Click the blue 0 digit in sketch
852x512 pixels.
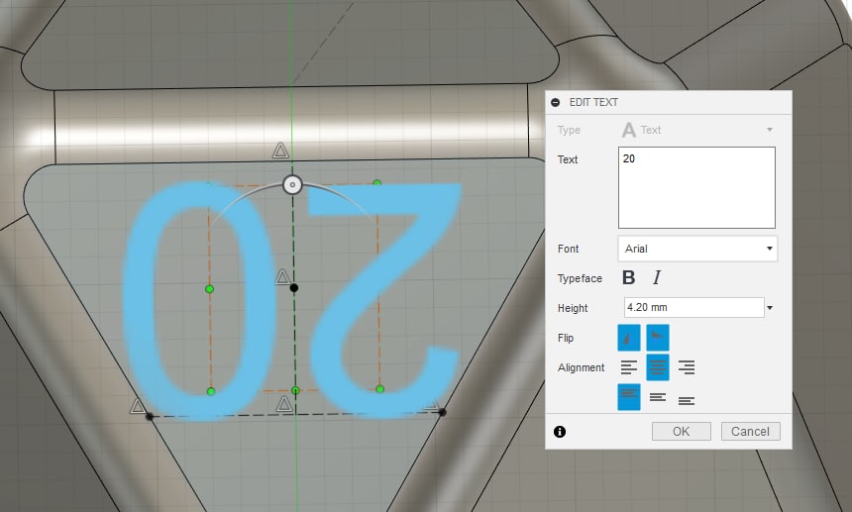pos(199,300)
